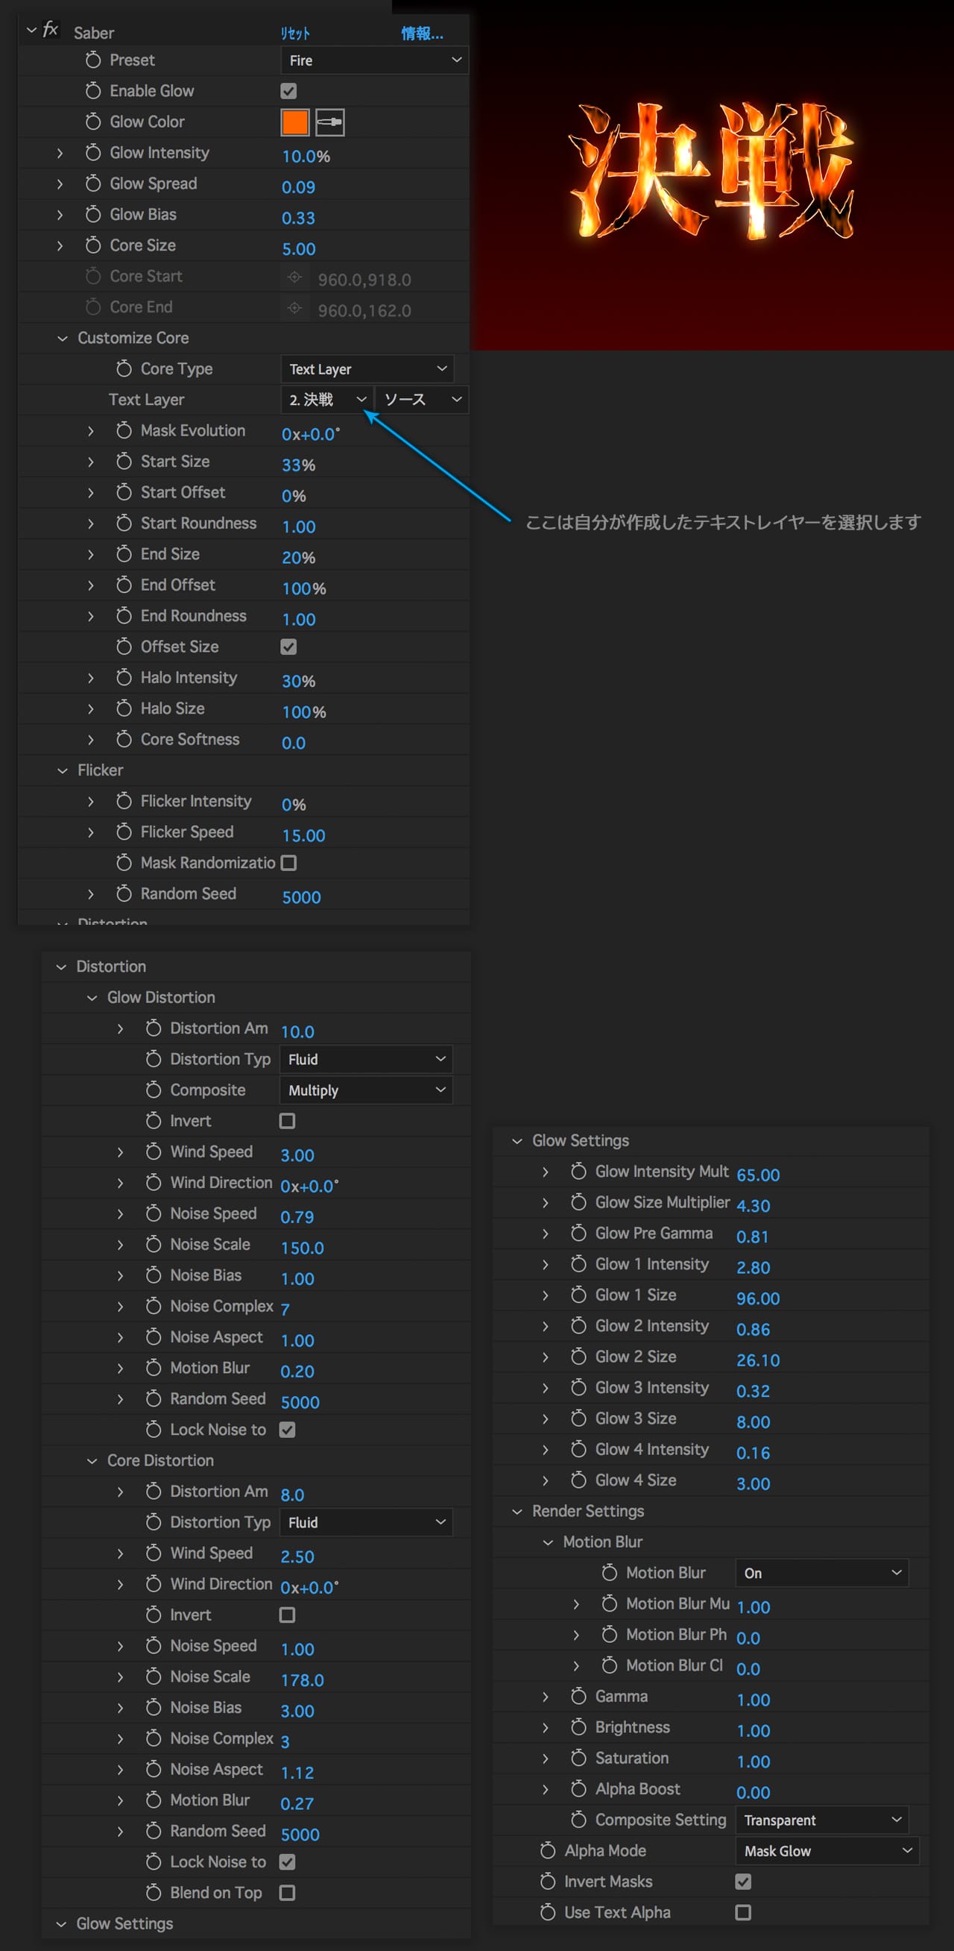The height and width of the screenshot is (1951, 954).
Task: Uncheck the Enable Glow checkbox
Action: pos(288,92)
